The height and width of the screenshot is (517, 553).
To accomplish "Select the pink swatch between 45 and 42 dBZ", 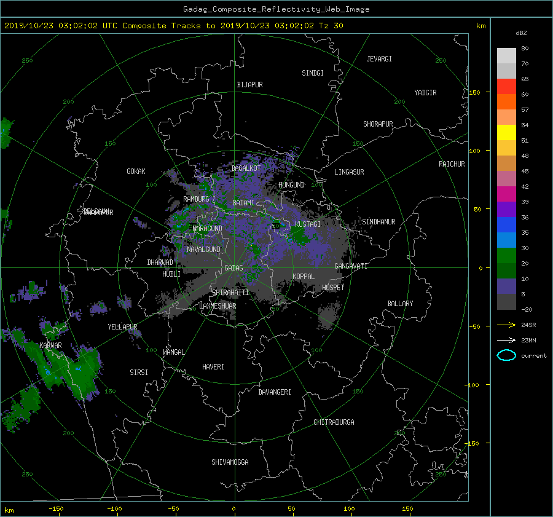I will tap(506, 178).
